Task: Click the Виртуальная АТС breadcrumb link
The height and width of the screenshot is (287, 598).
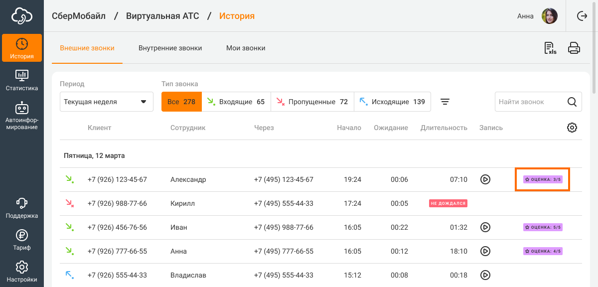Action: pyautogui.click(x=162, y=16)
